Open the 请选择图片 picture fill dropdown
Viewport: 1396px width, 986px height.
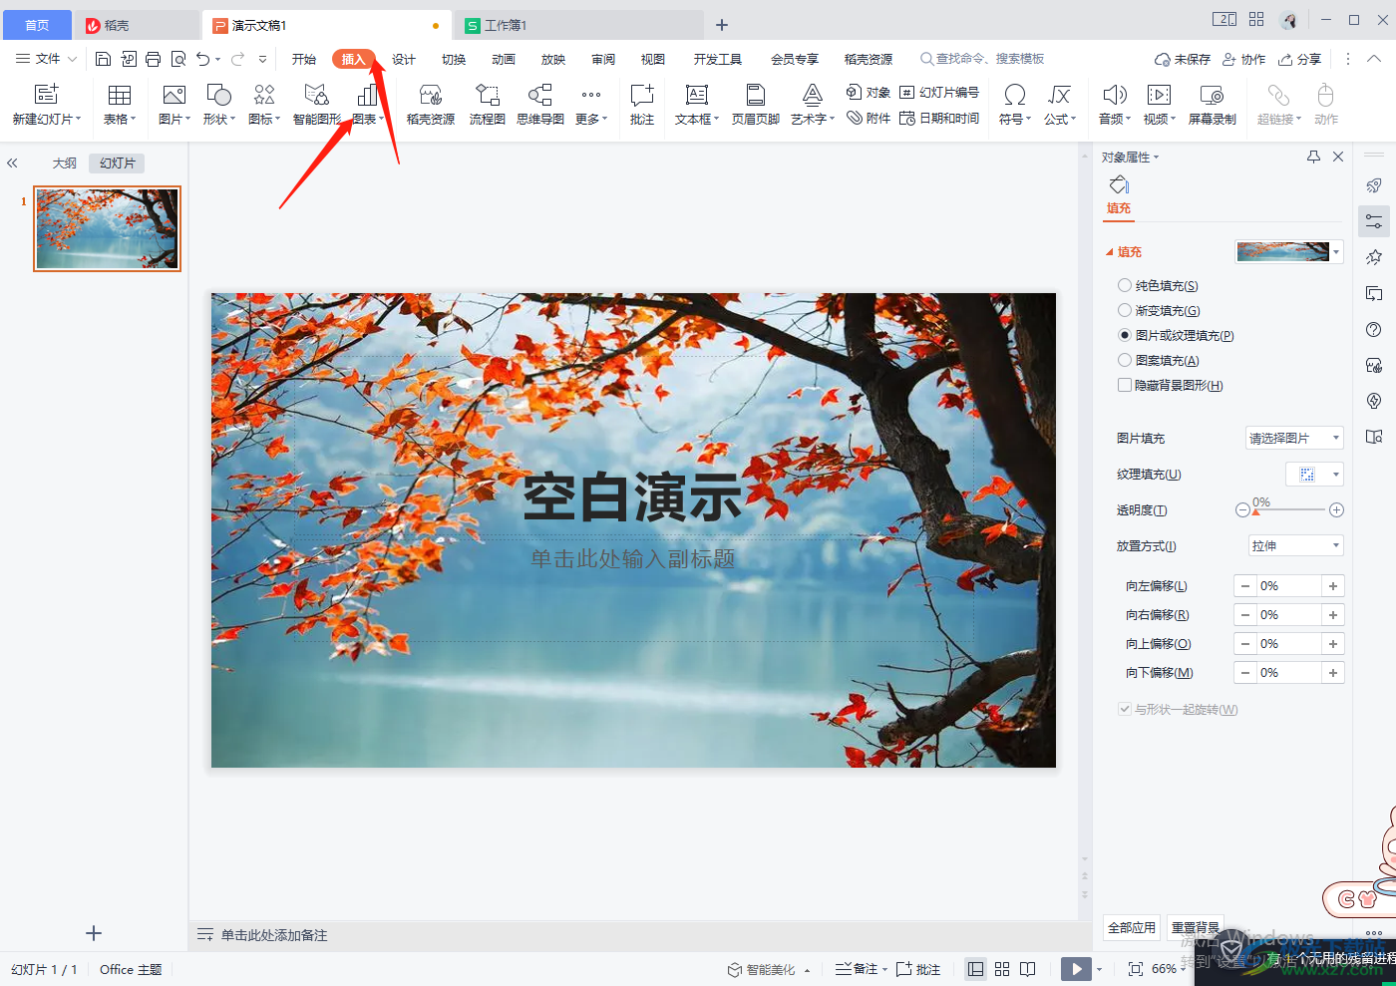click(1294, 438)
